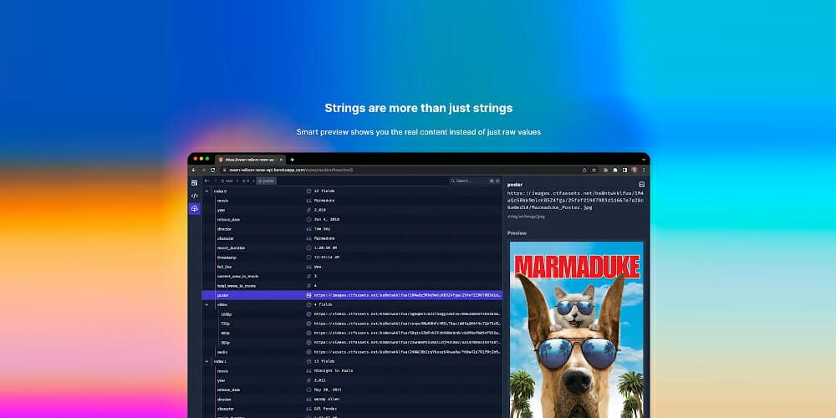This screenshot has width=836, height=418.
Task: Reload the page with the refresh icon
Action: pyautogui.click(x=212, y=170)
